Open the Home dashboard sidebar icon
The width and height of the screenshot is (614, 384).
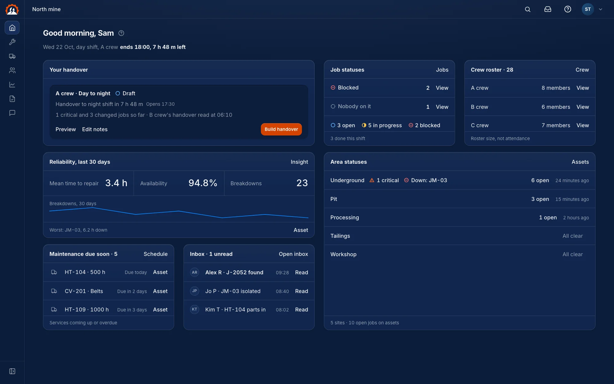(x=12, y=28)
